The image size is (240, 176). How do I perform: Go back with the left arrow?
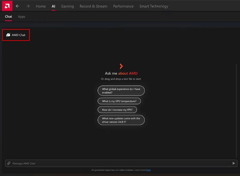pos(18,6)
